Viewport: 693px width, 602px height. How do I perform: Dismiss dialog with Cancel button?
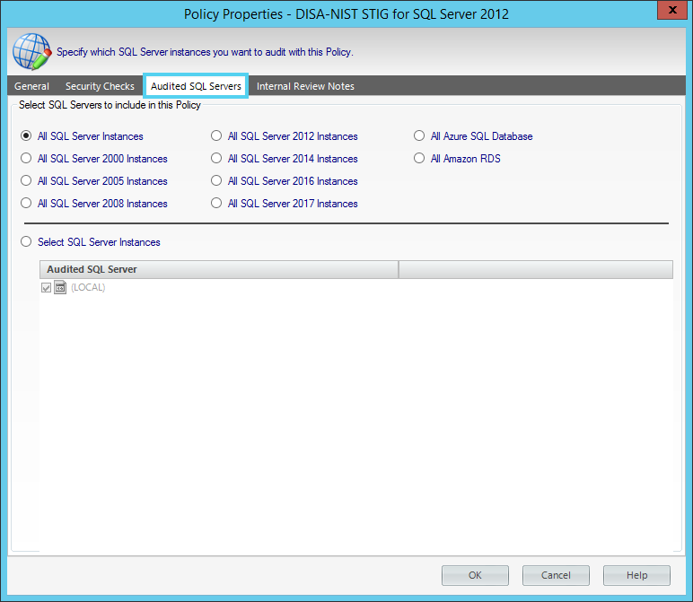(556, 575)
